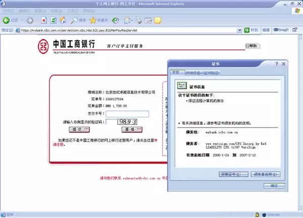Click the Windows flag logo in the menu bar
Image resolution: width=303 pixels, height=218 pixels.
click(297, 11)
